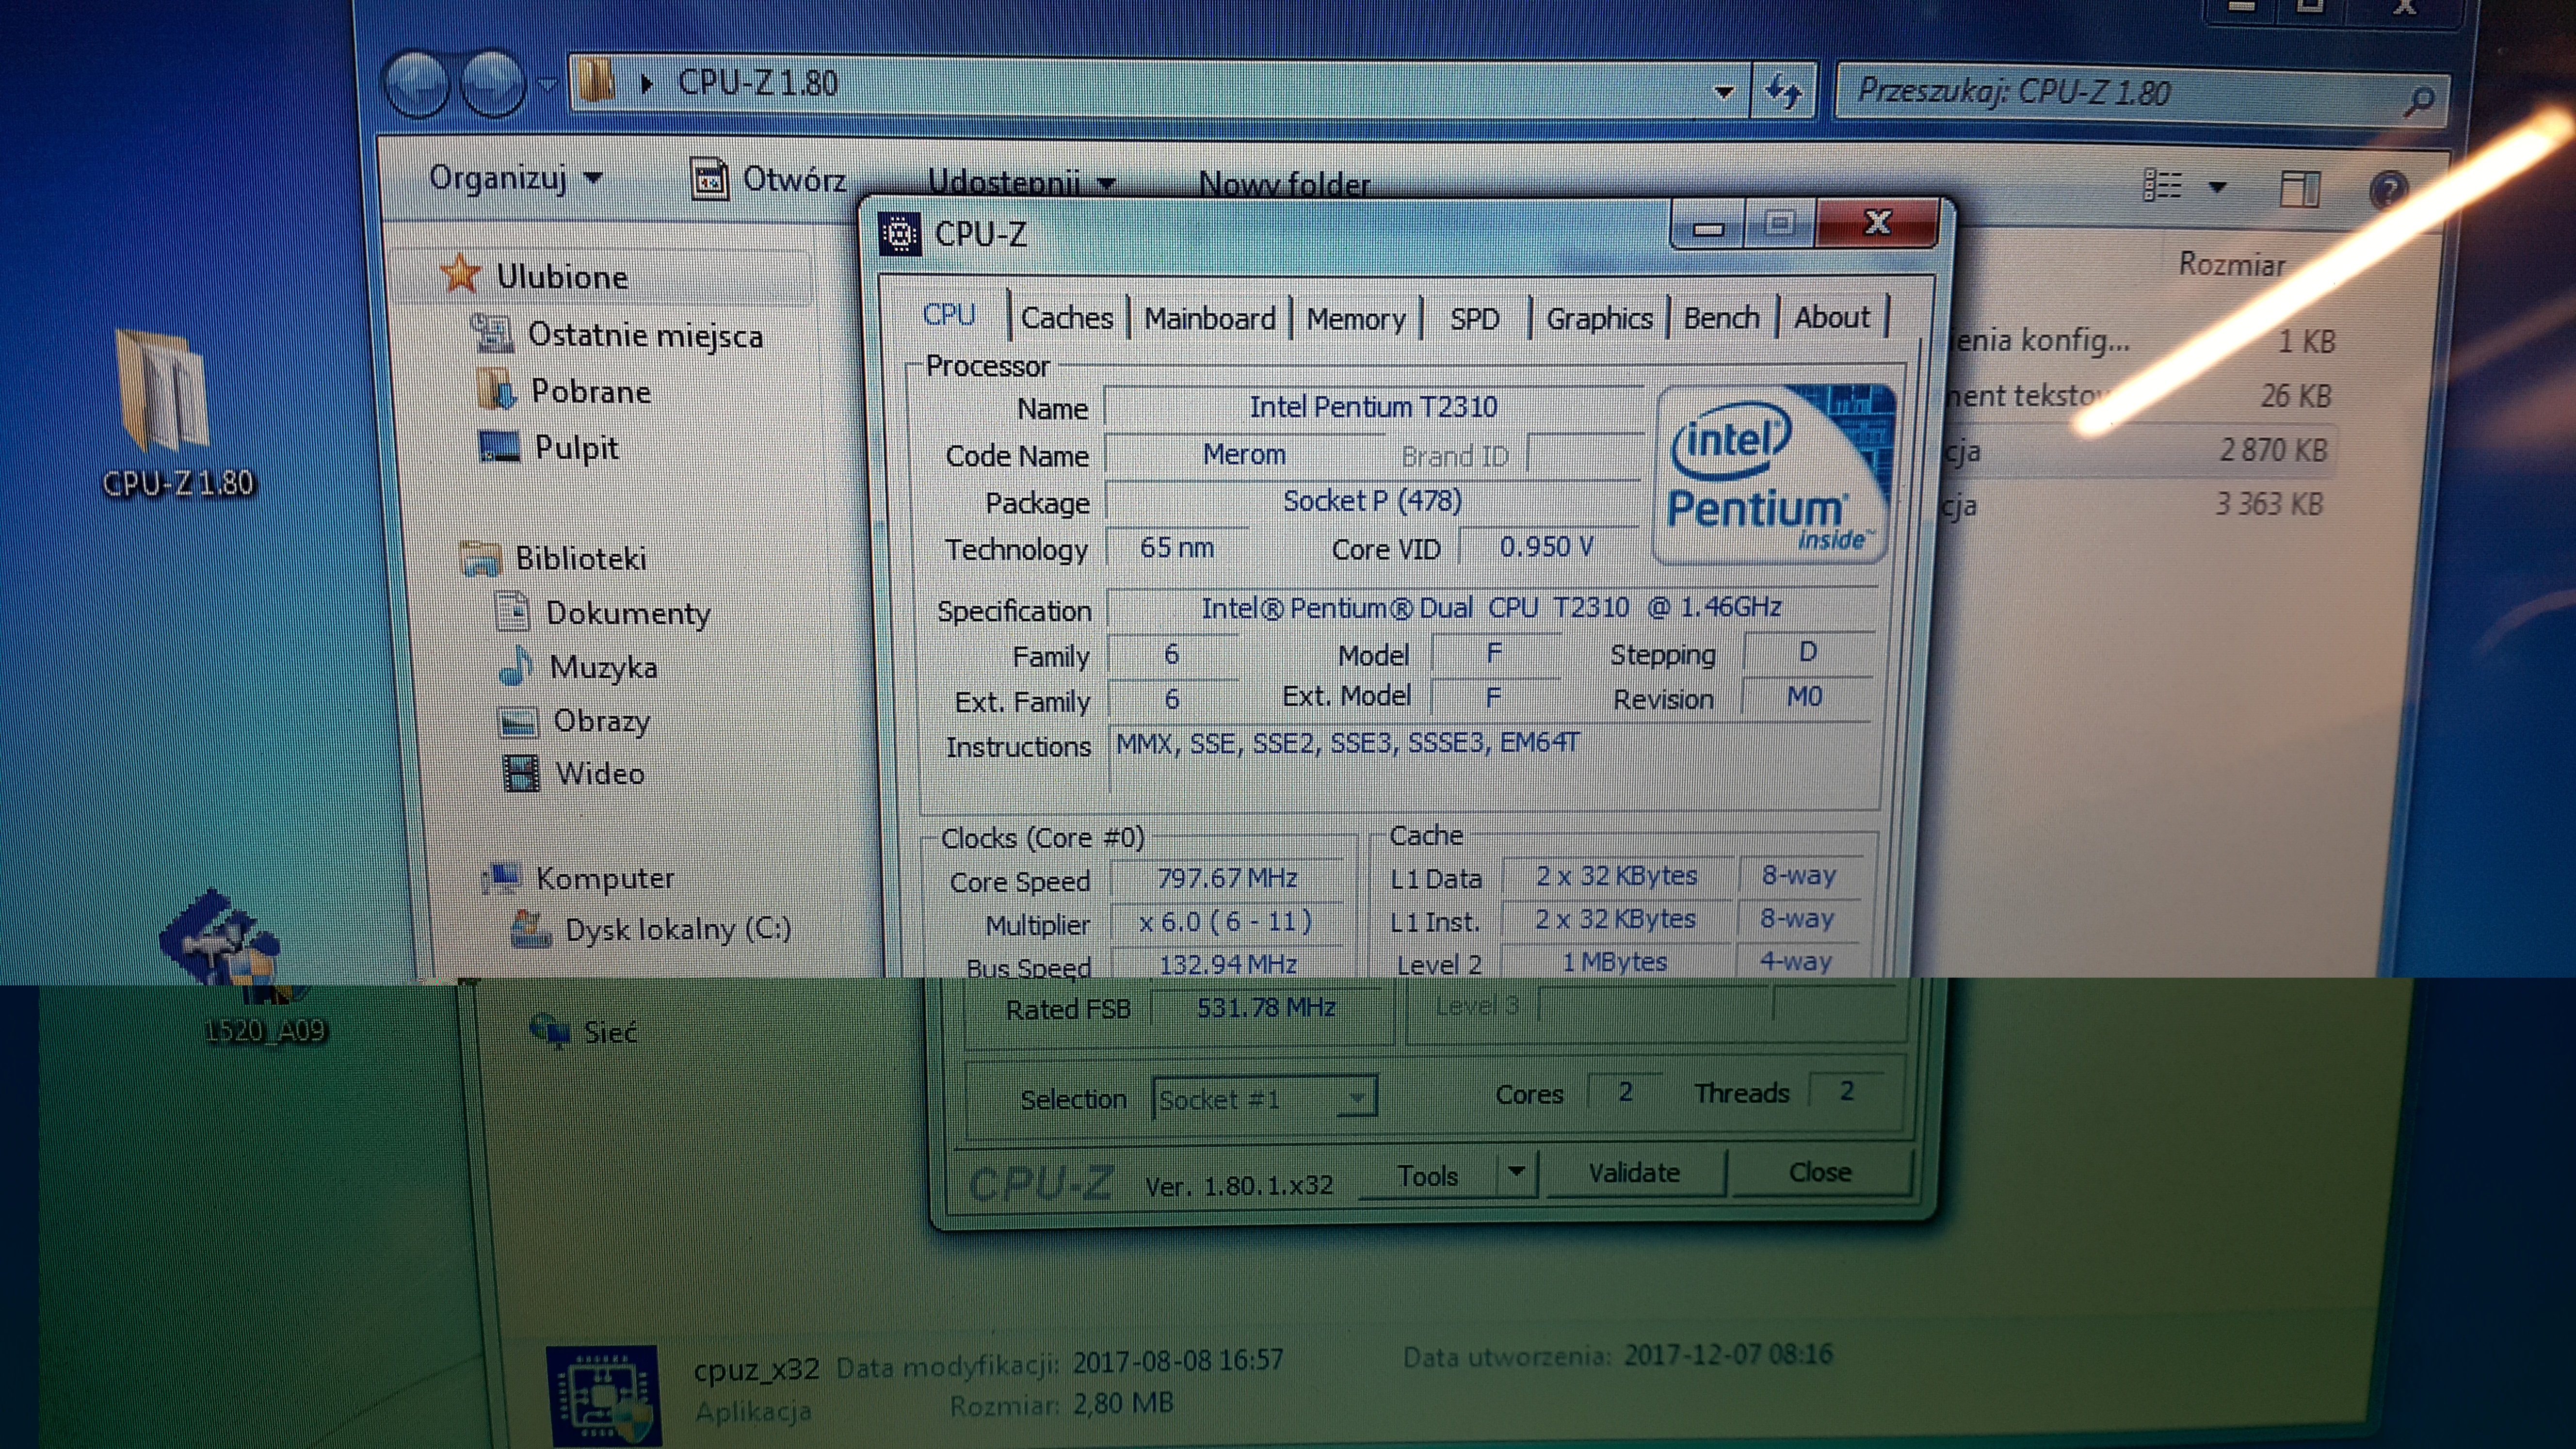Switch to the CPU tab
The width and height of the screenshot is (2576, 1449).
(x=949, y=315)
